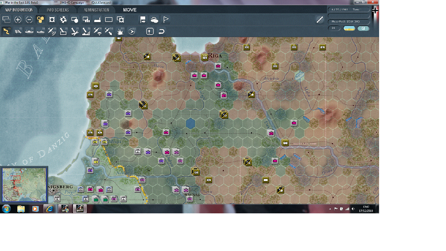Image resolution: width=446 pixels, height=251 pixels.
Task: Toggle the rectangle-with-bars map overlay icon
Action: coord(86,20)
